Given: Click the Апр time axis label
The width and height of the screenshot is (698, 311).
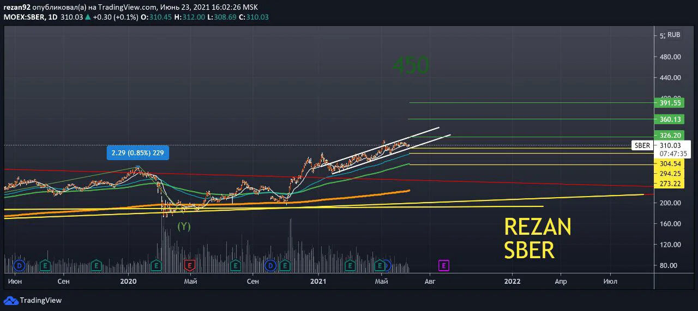Looking at the screenshot, I should [x=561, y=281].
